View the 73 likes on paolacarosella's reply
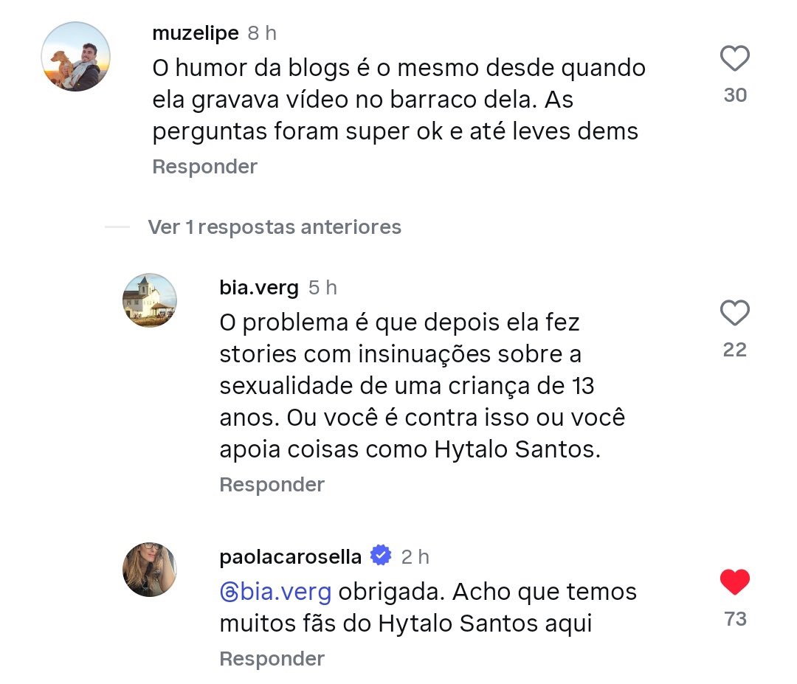 pyautogui.click(x=735, y=619)
